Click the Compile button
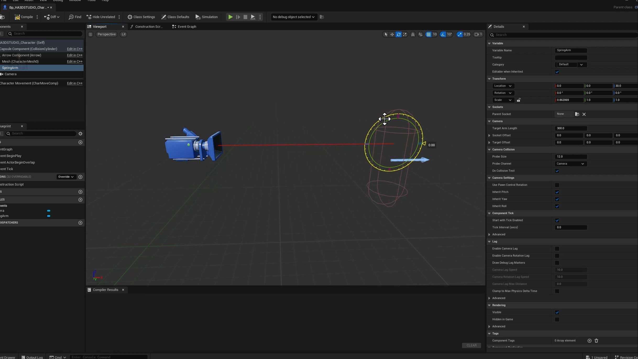This screenshot has height=359, width=638. pyautogui.click(x=24, y=17)
